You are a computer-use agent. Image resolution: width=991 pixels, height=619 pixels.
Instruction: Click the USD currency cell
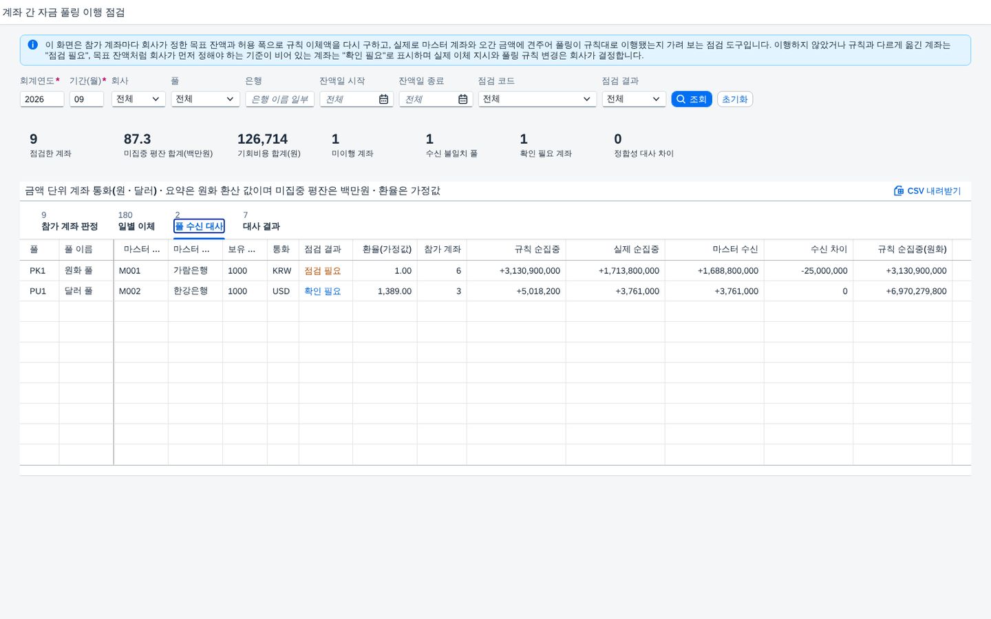pos(283,292)
